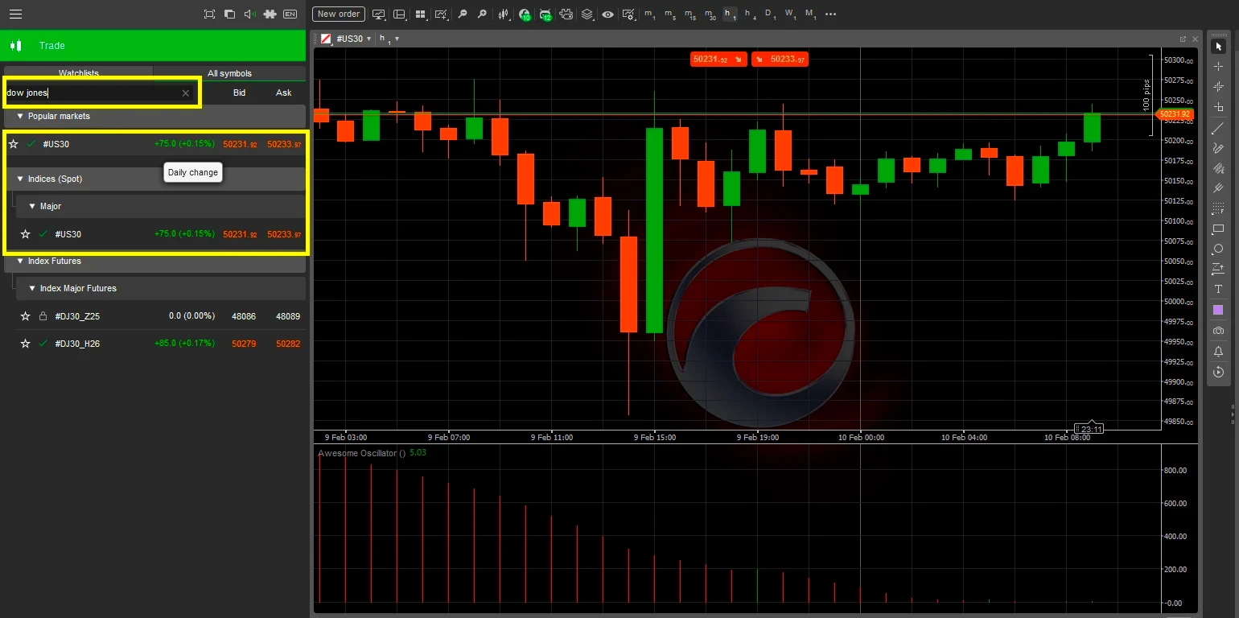Click the crosshair tool in the right sidebar
Image resolution: width=1239 pixels, height=618 pixels.
coord(1218,65)
